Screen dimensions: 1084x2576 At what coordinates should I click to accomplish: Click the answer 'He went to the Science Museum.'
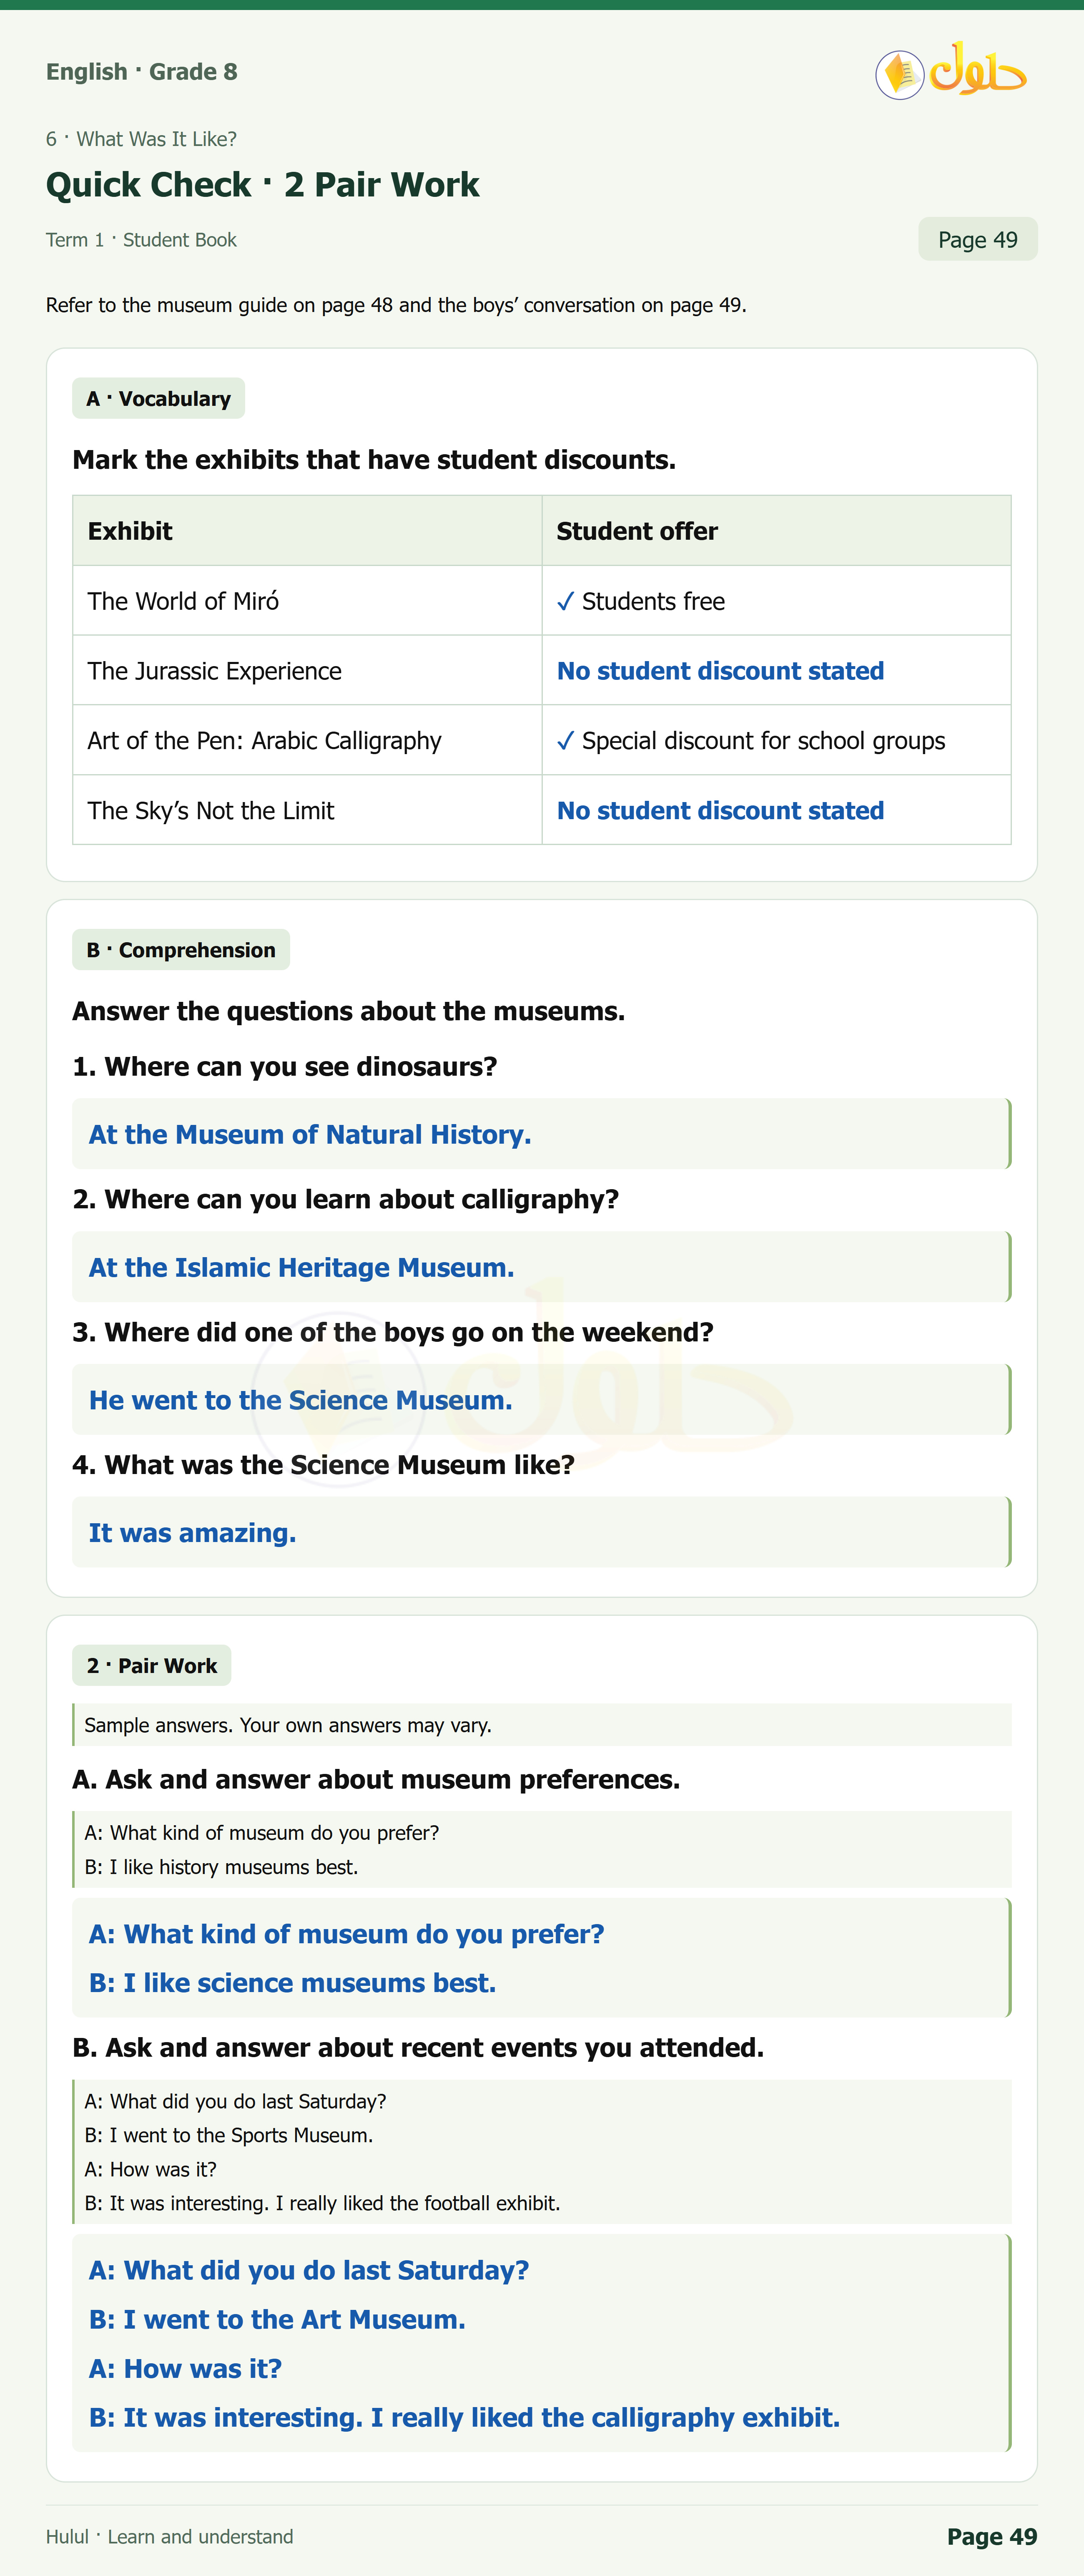(300, 1401)
